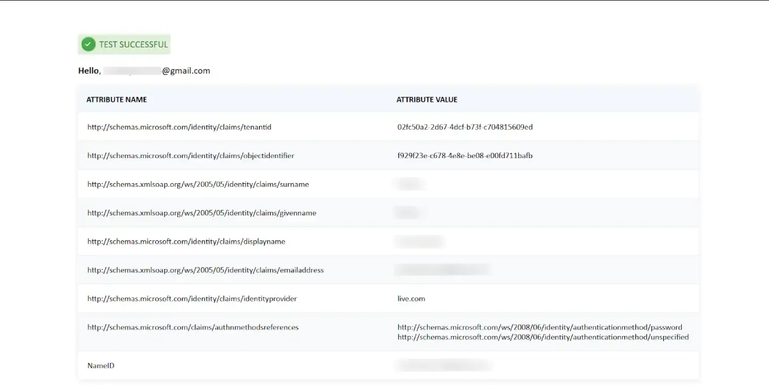
Task: Select the tenant ID value starting 02fc50a2
Action: coord(464,127)
